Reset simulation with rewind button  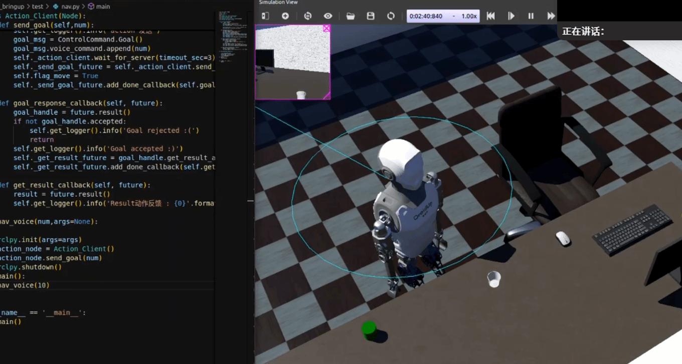[491, 16]
